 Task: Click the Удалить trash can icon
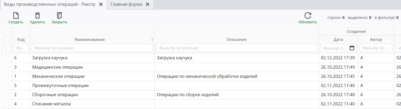click(38, 15)
